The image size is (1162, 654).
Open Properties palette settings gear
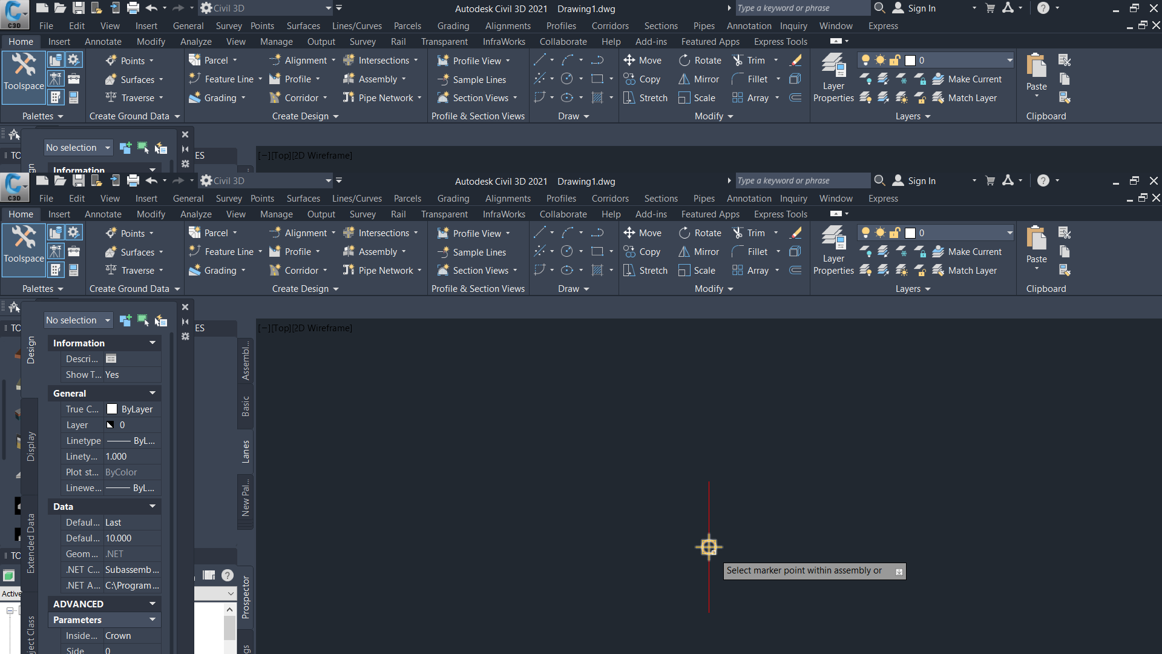click(185, 336)
